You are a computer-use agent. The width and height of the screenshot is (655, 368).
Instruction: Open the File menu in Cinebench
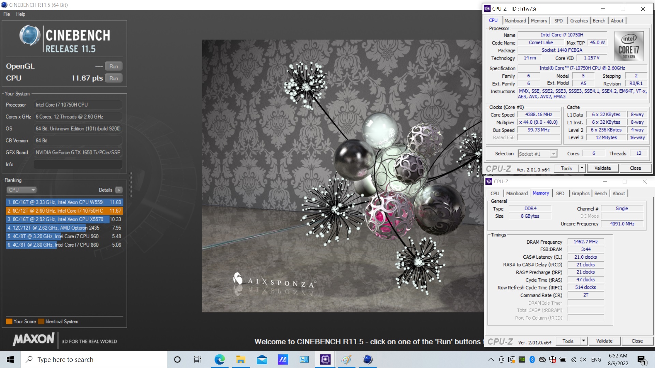[6, 14]
